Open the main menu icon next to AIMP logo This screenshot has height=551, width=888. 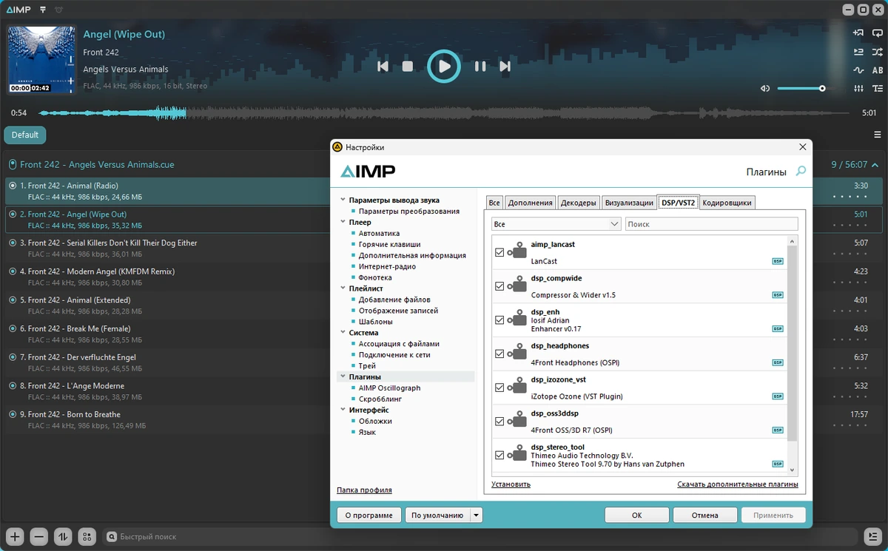[x=43, y=10]
